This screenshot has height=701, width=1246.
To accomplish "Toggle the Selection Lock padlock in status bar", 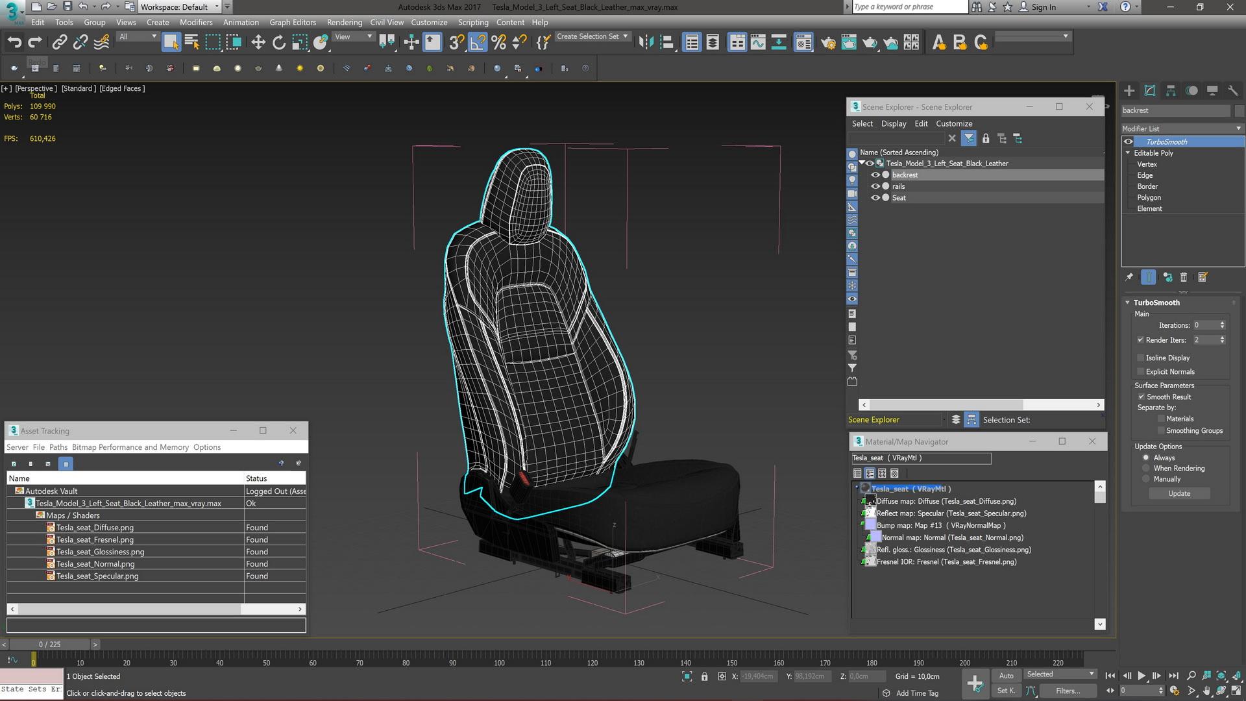I will coord(705,676).
